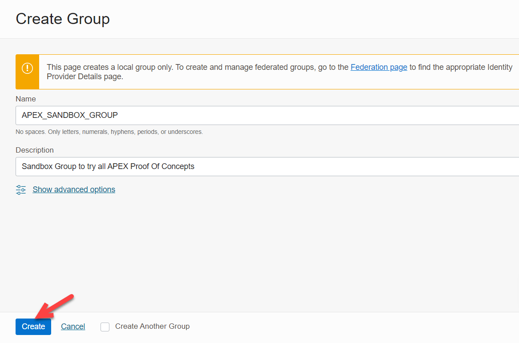Cancel the group creation

[73, 327]
